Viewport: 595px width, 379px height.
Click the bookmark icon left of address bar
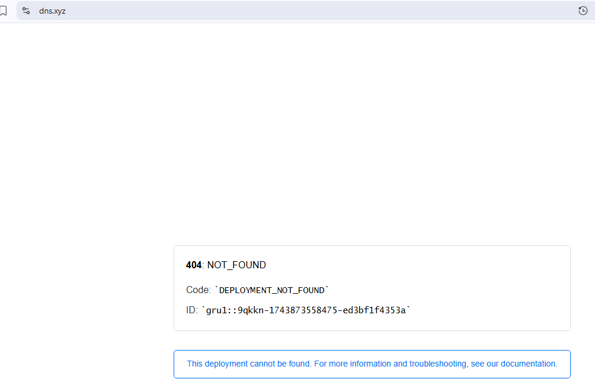pos(4,11)
